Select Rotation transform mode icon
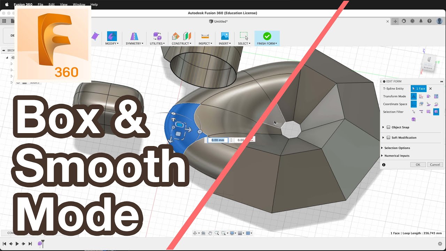This screenshot has width=446, height=251. (x=429, y=96)
